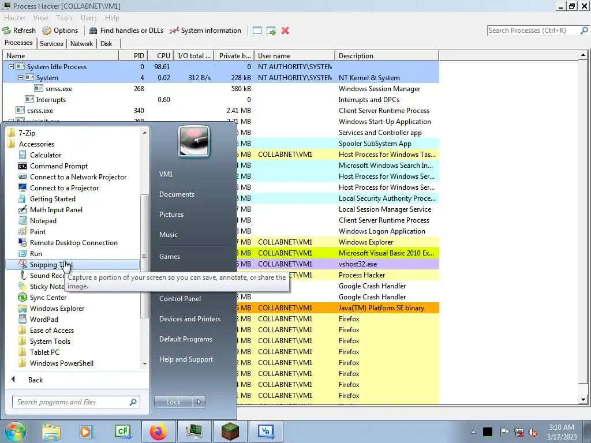591x443 pixels.
Task: Open System information
Action: [205, 31]
